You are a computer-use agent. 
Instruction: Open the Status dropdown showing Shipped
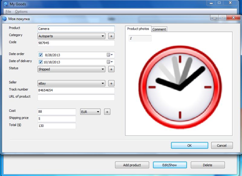click(71, 69)
